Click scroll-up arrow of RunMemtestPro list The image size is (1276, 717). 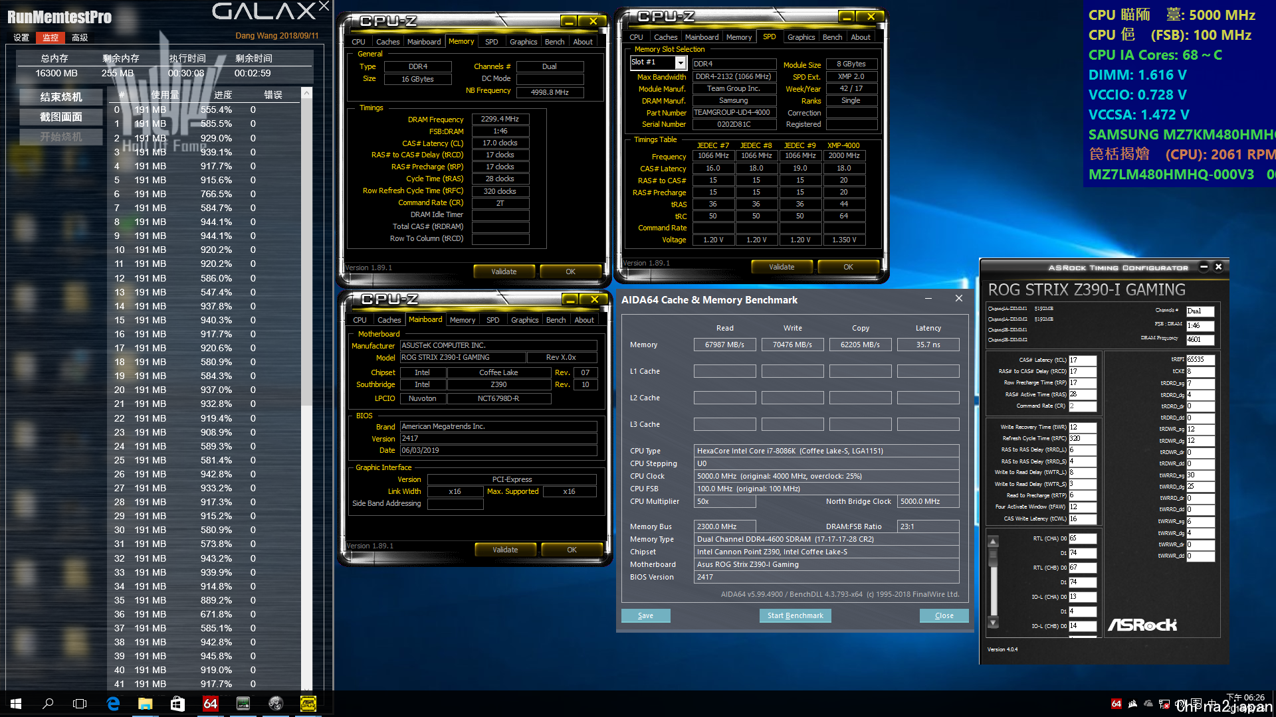pos(306,94)
